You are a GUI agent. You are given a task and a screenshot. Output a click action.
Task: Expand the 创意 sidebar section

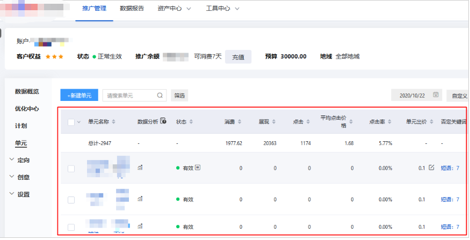pos(19,177)
